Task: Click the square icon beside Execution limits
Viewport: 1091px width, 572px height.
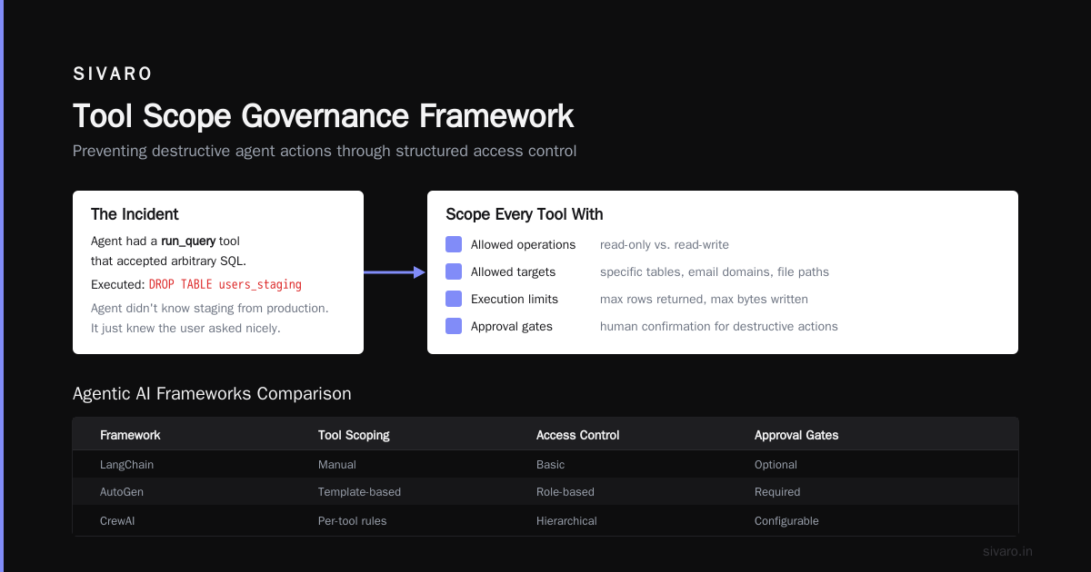Action: [x=454, y=299]
